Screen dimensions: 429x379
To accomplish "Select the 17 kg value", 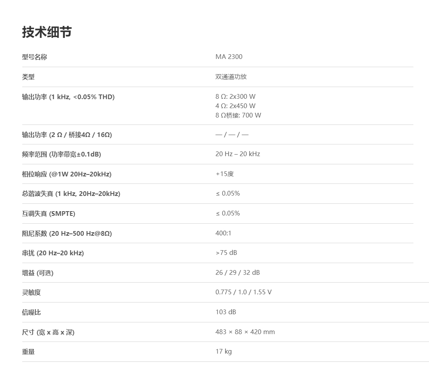I will [223, 352].
